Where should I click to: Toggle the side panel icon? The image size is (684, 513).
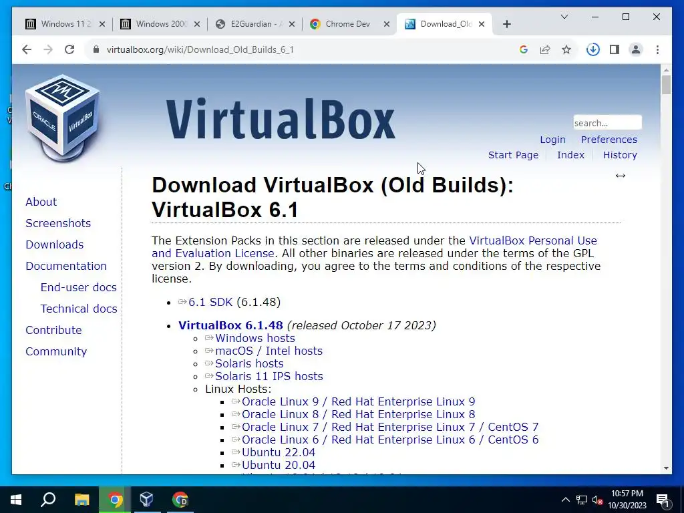click(615, 49)
